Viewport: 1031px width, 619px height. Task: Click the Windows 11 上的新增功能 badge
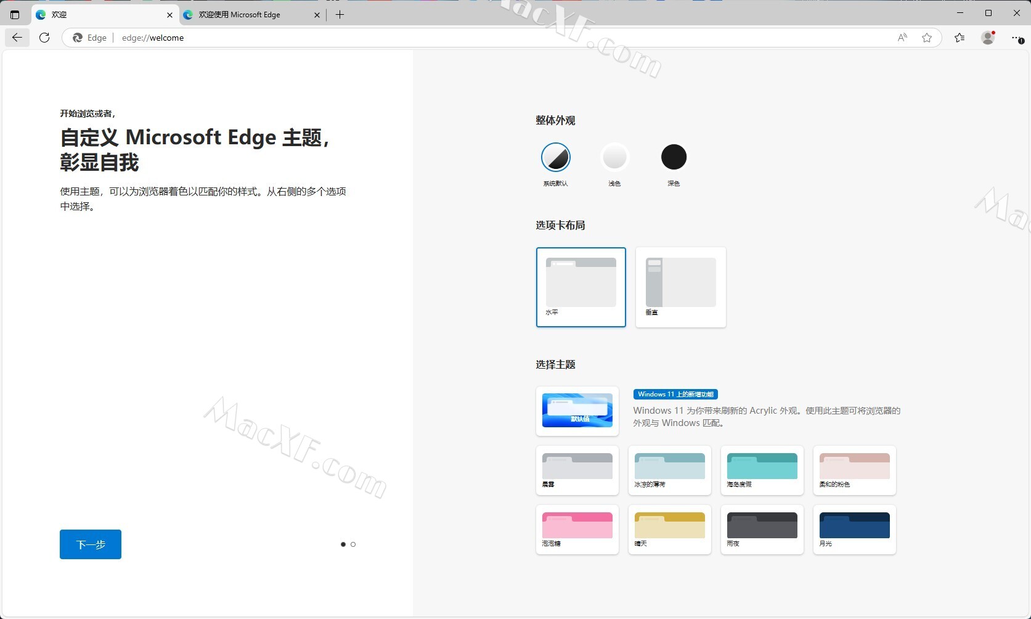coord(675,394)
